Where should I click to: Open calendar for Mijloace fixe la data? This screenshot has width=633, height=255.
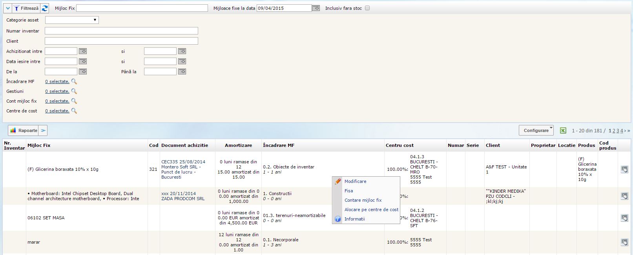tap(316, 8)
